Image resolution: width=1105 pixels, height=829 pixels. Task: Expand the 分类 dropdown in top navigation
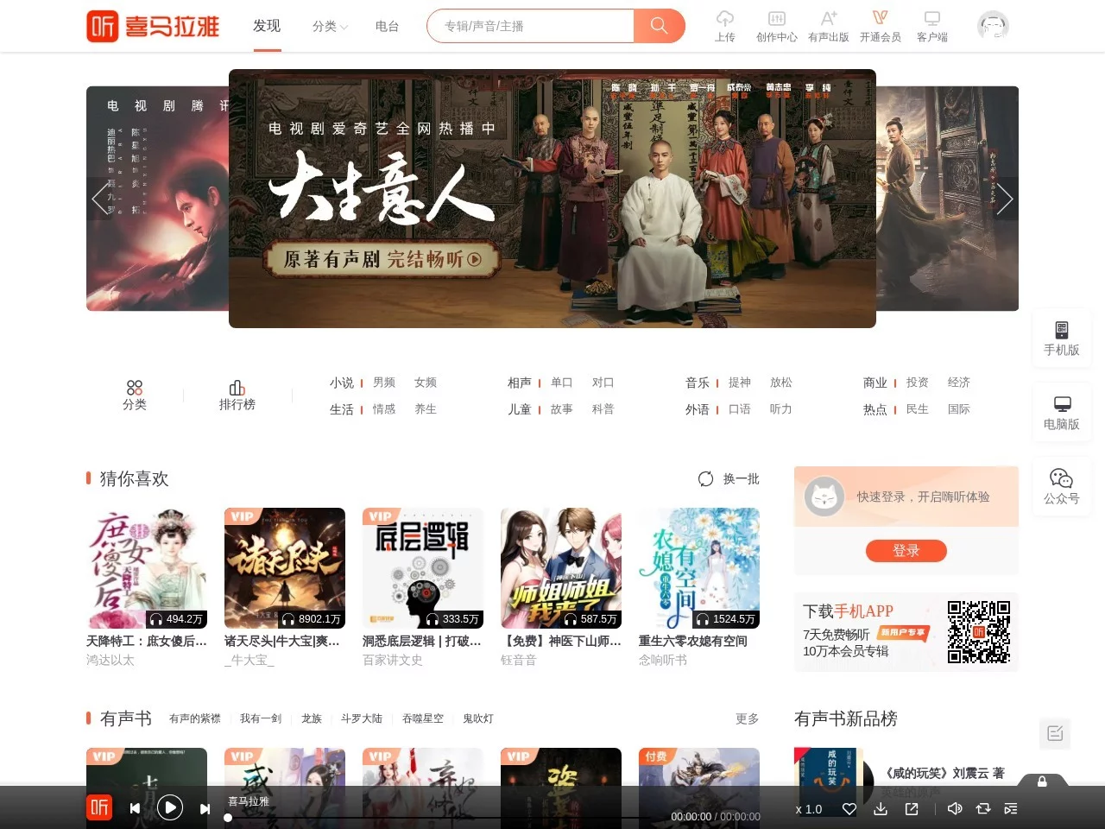pyautogui.click(x=330, y=26)
